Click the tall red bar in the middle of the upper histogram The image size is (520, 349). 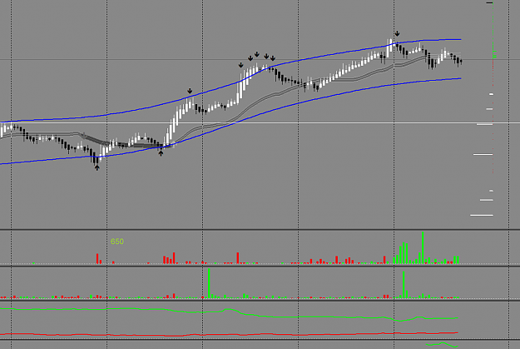click(x=238, y=258)
